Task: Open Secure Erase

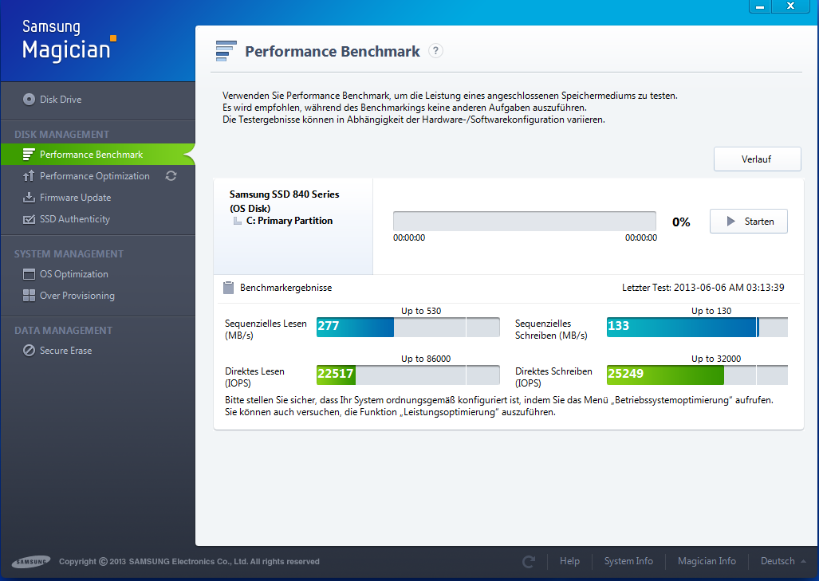Action: click(x=66, y=351)
